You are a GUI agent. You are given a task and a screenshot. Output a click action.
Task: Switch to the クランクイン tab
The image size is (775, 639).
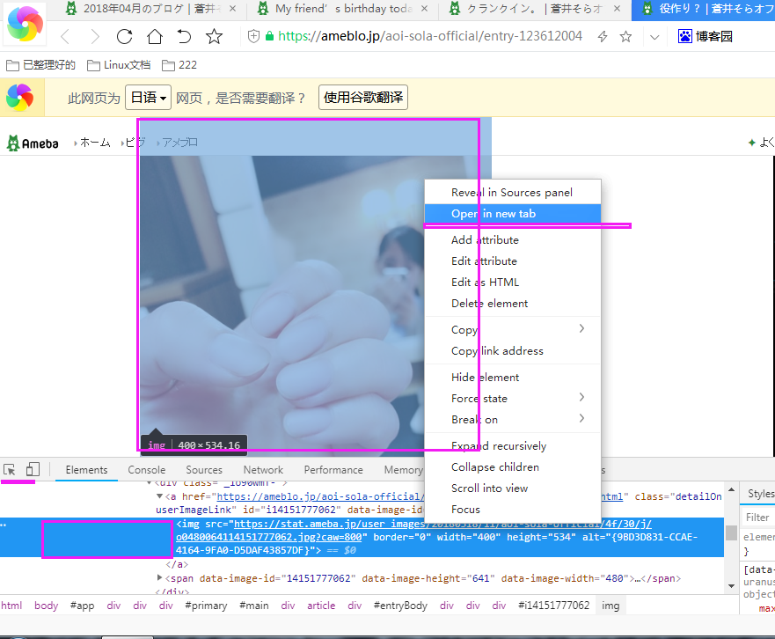pyautogui.click(x=535, y=9)
